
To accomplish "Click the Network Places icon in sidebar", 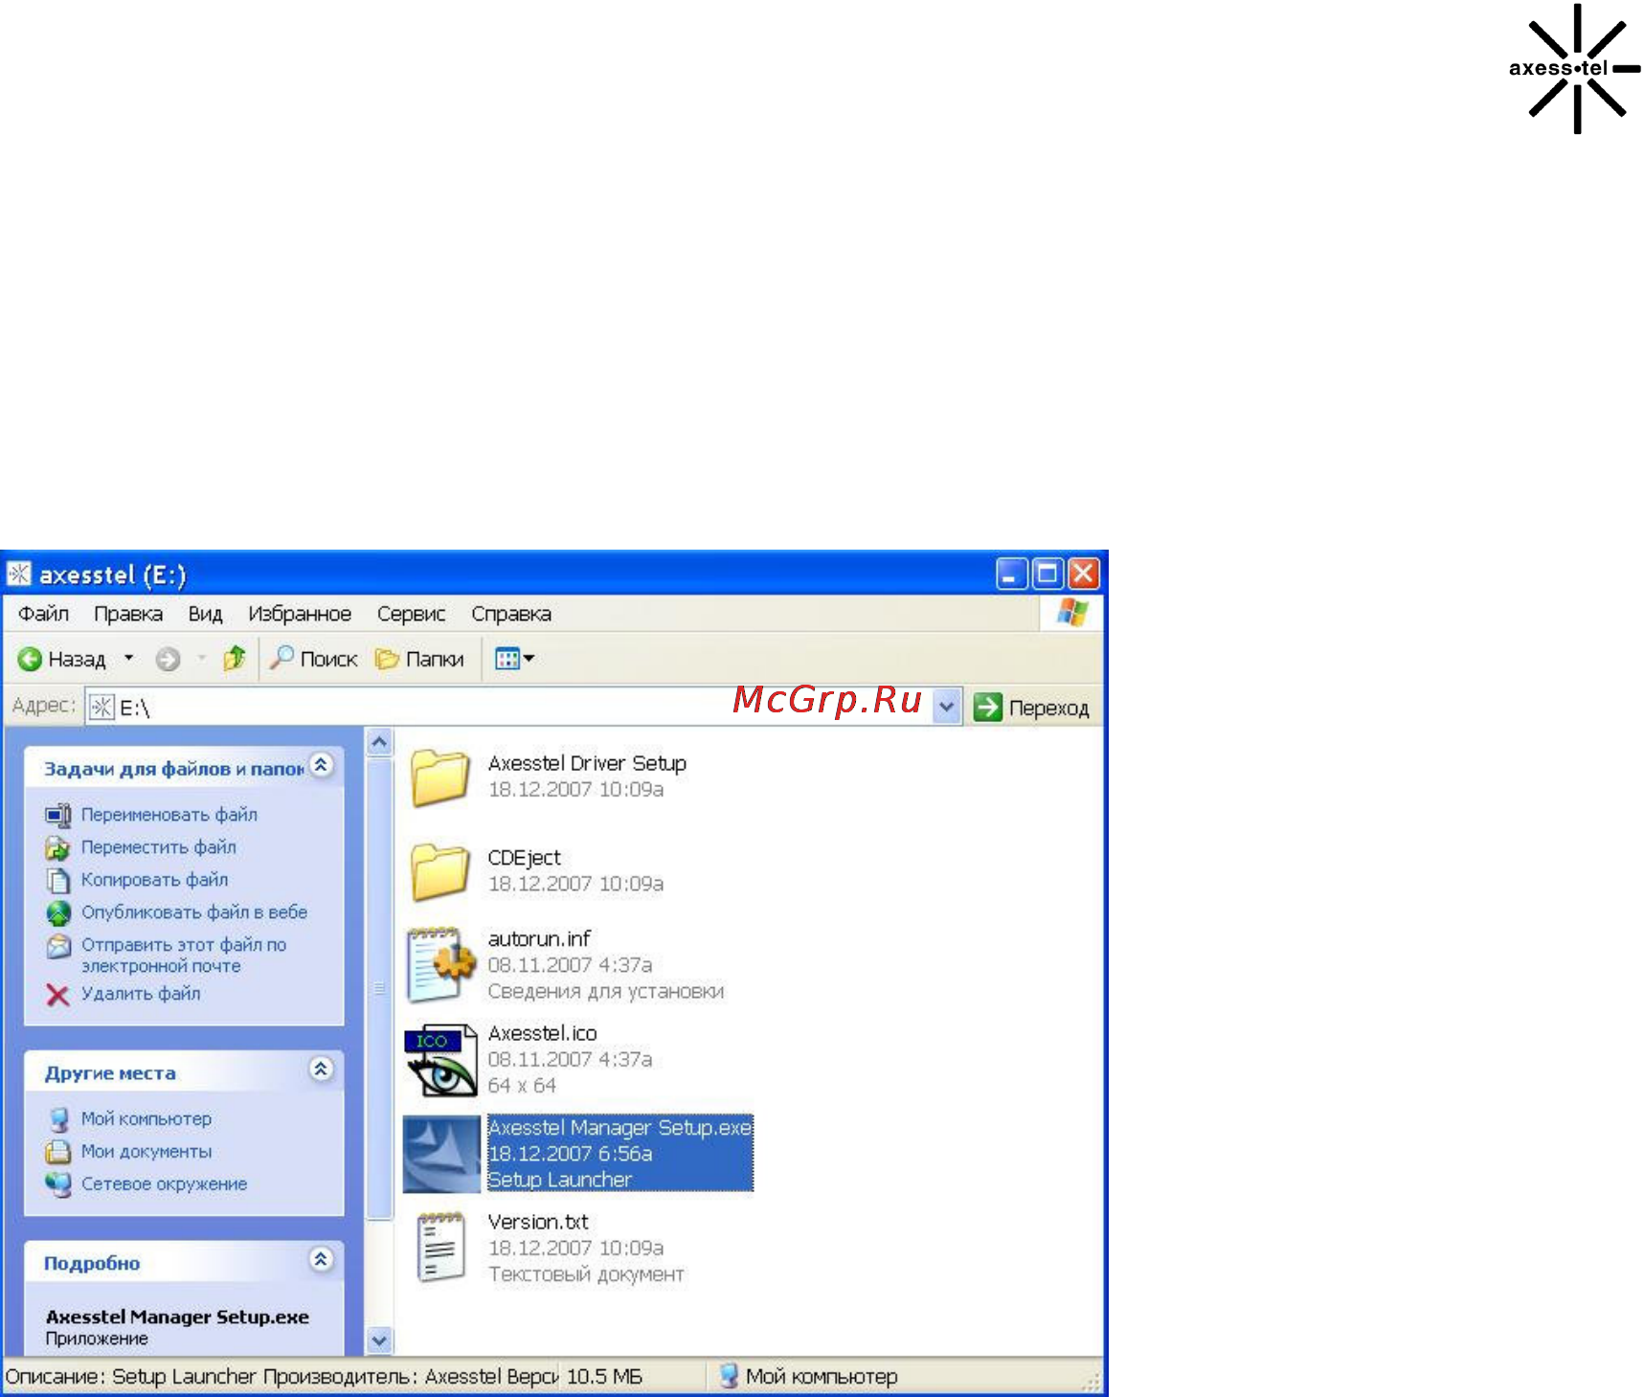I will pyautogui.click(x=58, y=1184).
